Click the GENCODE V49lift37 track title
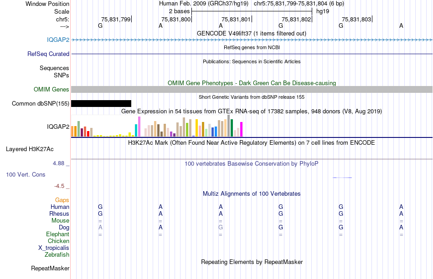 click(252, 34)
